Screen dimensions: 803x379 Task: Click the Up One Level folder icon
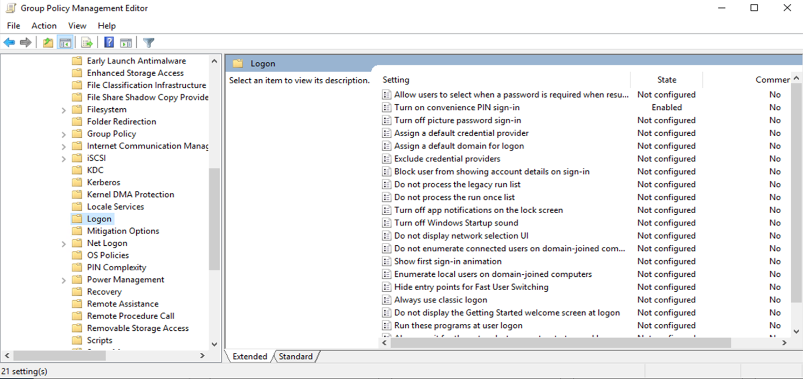click(x=48, y=43)
